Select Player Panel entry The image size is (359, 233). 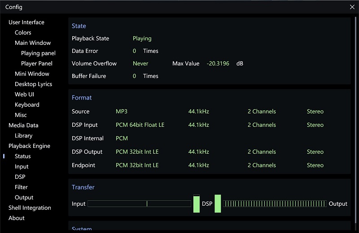pos(37,63)
